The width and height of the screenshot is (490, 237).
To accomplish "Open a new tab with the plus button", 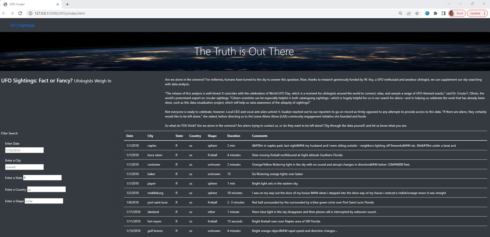I will pyautogui.click(x=67, y=4).
